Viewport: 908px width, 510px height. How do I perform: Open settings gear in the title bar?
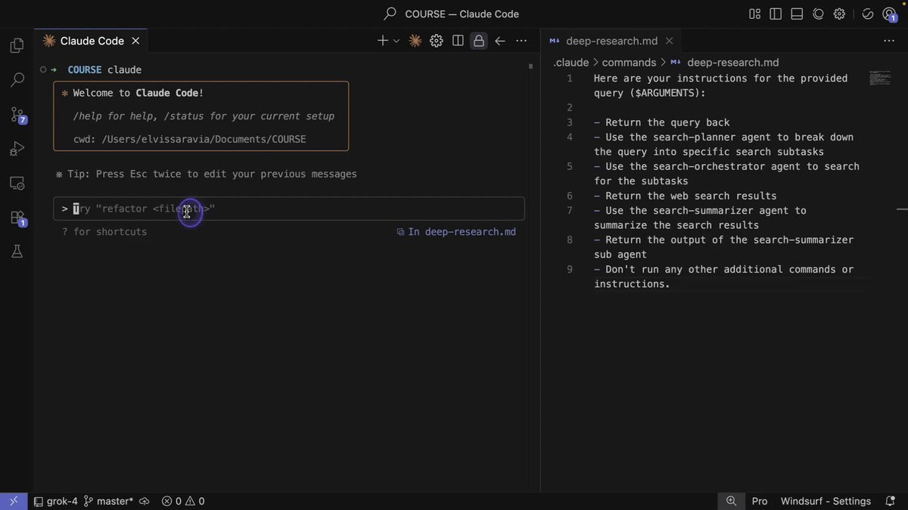point(839,14)
